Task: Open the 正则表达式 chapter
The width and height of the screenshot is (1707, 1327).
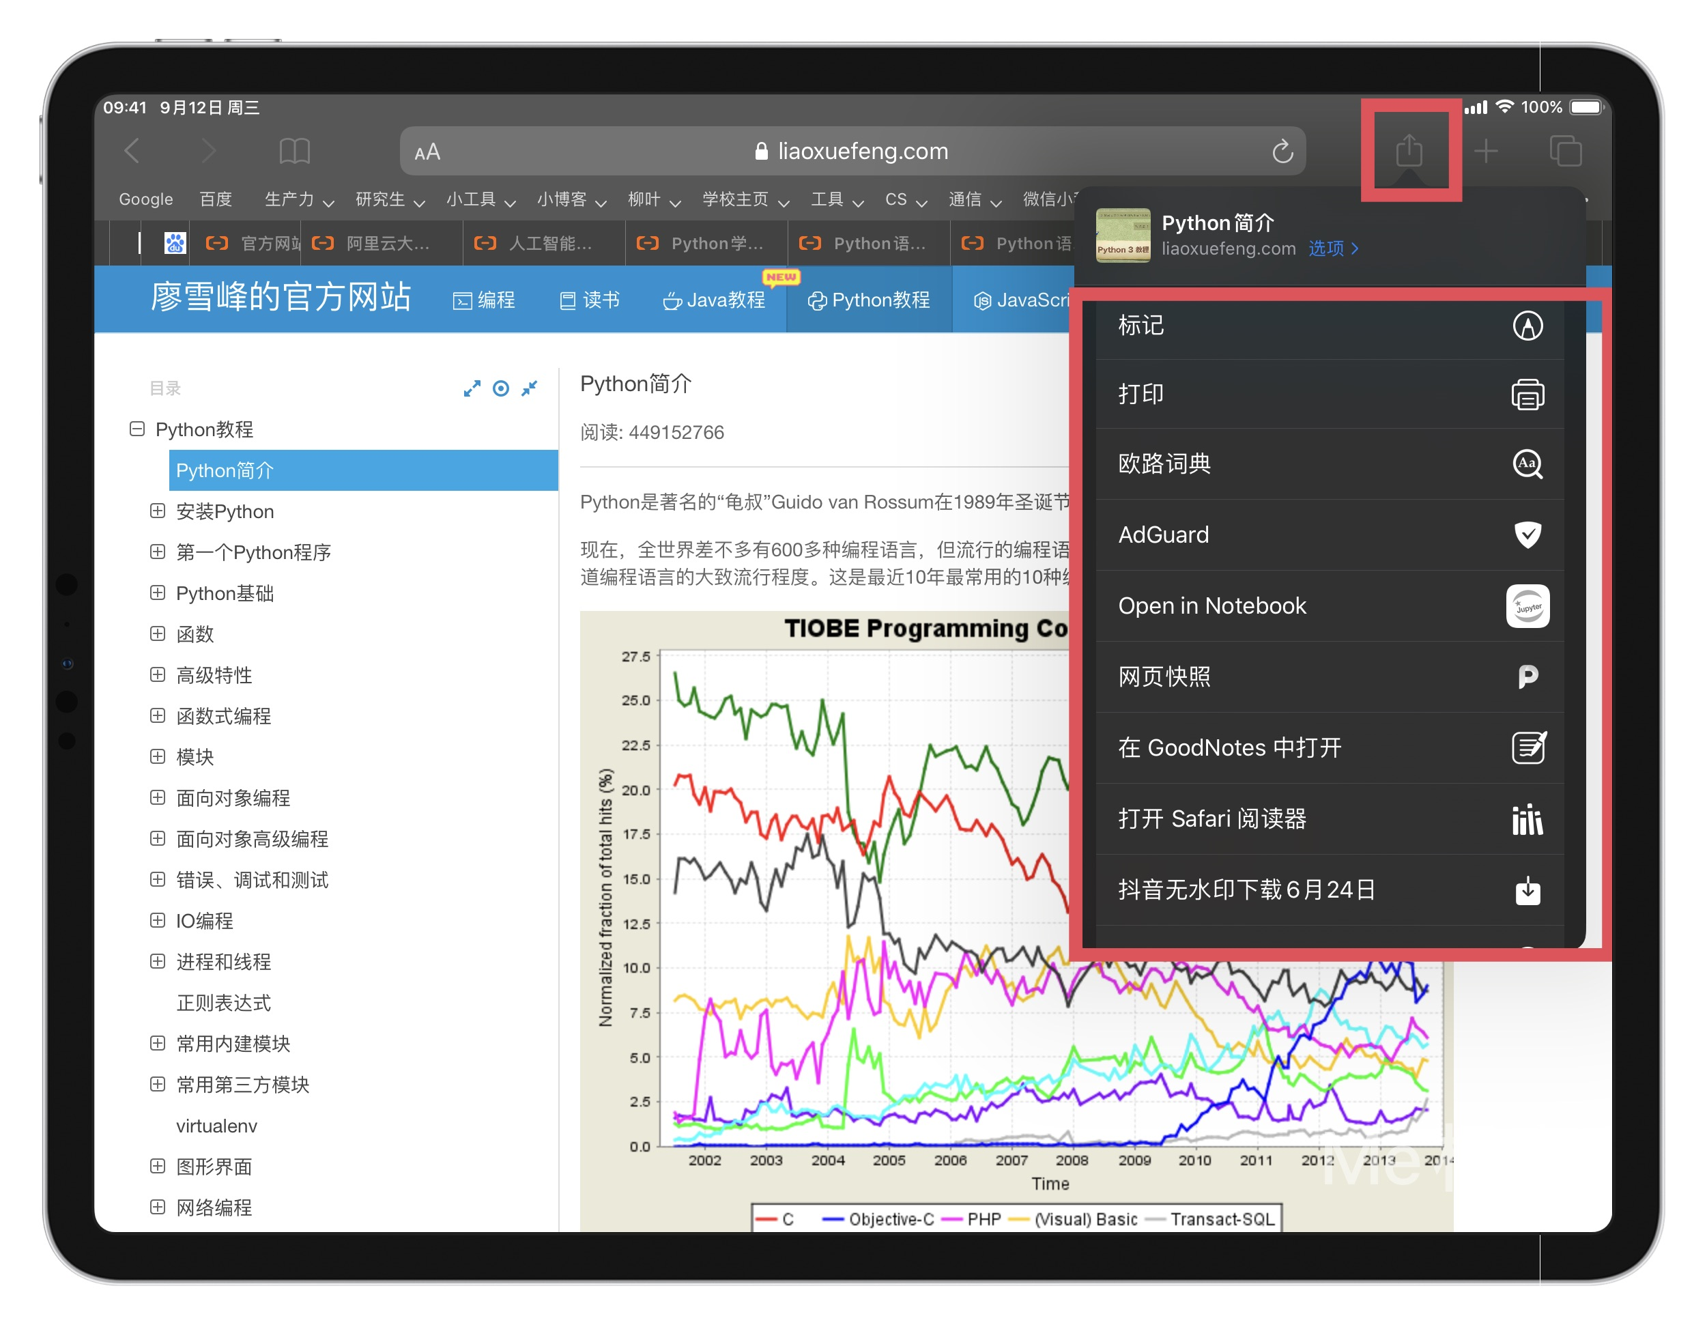Action: [x=224, y=1003]
